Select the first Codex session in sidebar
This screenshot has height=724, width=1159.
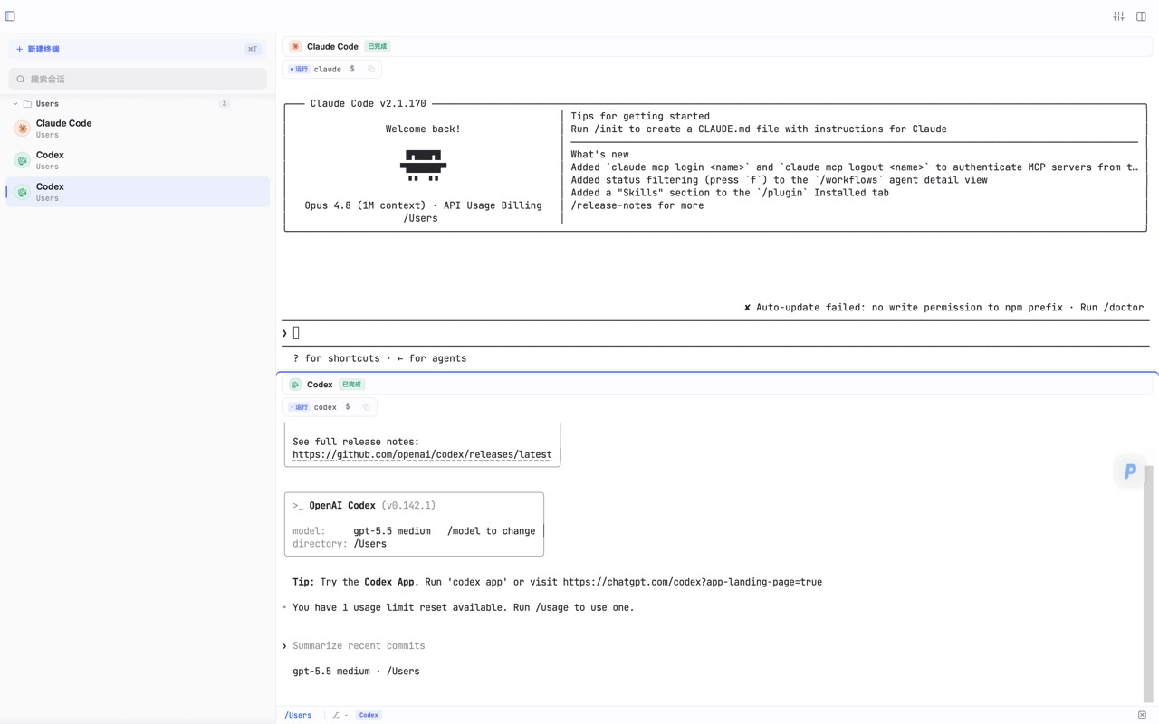138,160
